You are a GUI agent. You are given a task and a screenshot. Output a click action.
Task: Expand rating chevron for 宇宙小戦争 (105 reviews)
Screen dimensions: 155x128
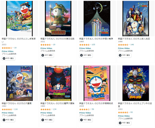91,45
